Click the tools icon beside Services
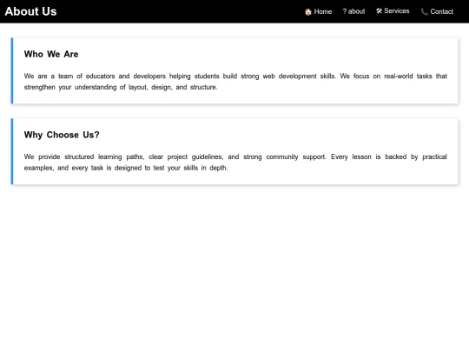Screen dimensions: 469x352 [379, 11]
